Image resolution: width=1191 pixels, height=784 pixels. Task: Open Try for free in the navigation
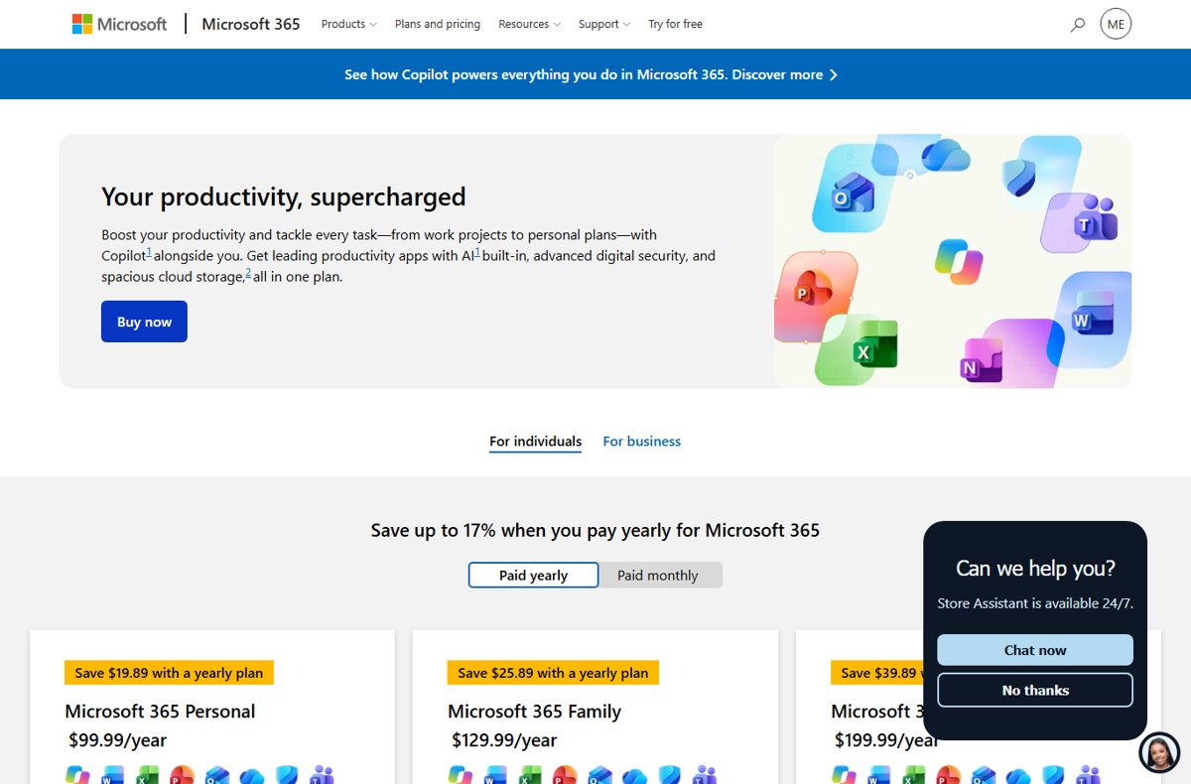(676, 24)
